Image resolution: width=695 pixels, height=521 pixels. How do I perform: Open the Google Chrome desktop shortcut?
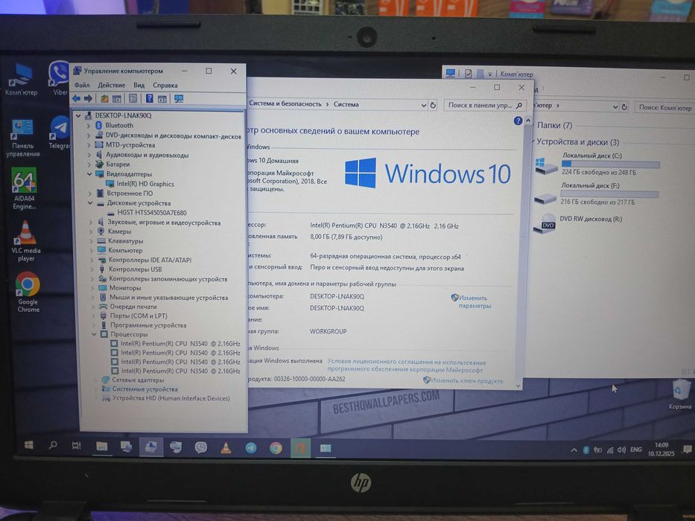pyautogui.click(x=28, y=293)
